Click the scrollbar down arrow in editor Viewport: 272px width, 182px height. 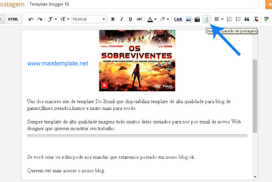click(255, 177)
